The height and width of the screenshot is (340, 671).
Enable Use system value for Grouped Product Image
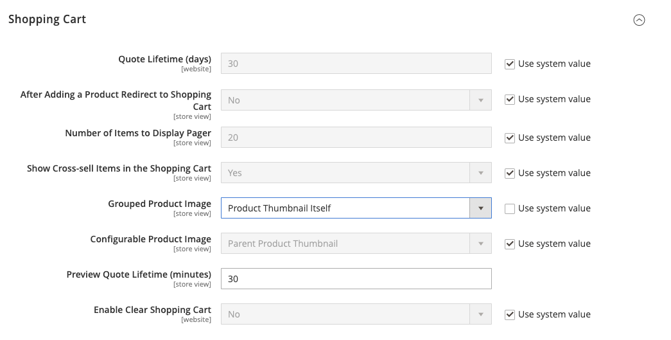[x=510, y=209]
